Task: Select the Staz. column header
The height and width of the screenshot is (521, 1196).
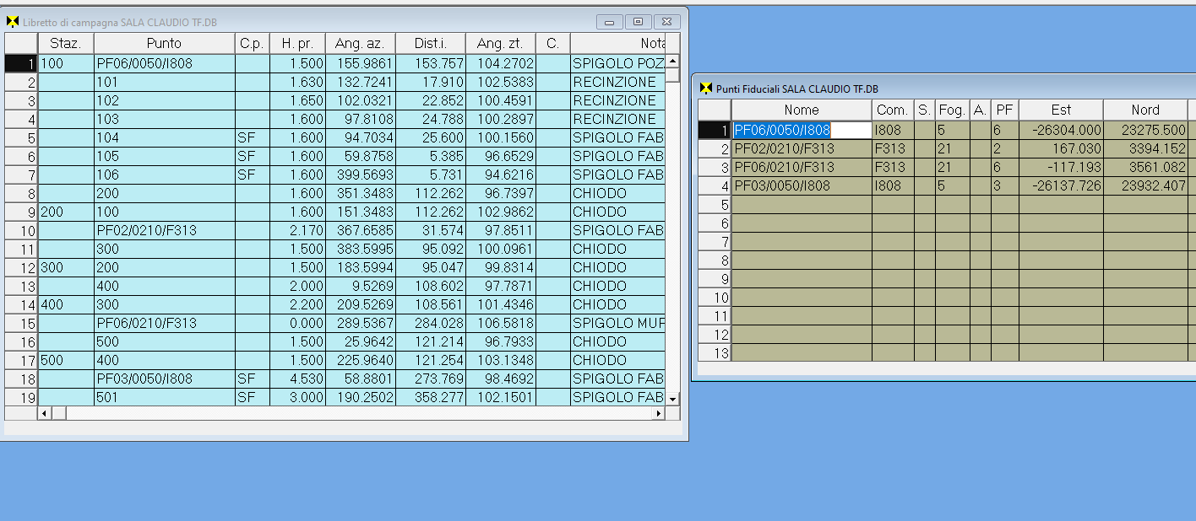Action: tap(66, 43)
